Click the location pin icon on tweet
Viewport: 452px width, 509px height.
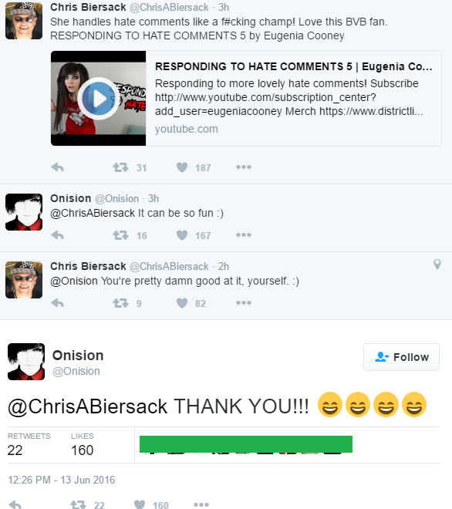437,265
